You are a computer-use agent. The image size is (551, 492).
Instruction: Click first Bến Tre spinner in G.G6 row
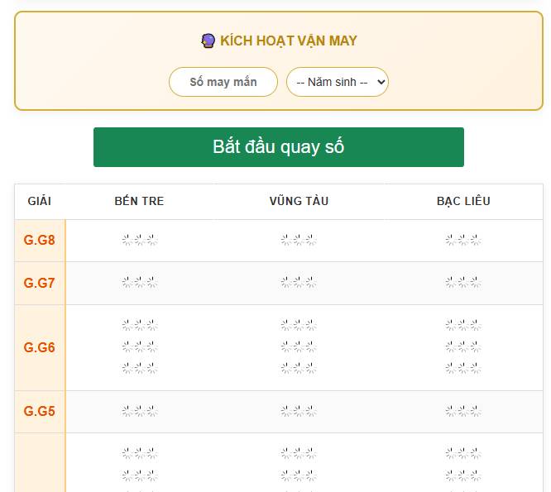point(140,325)
